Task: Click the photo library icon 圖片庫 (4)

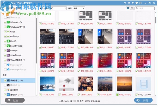Action: coord(8,90)
